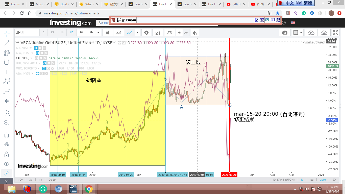Set chart interval to 4h

coord(91,33)
